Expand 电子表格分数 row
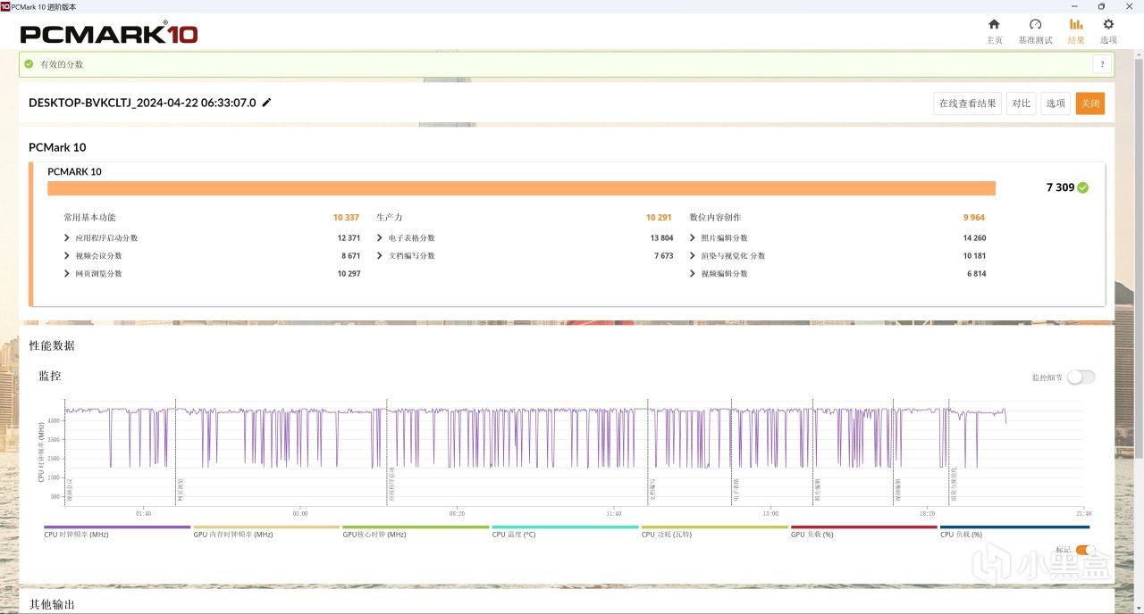 coord(380,238)
